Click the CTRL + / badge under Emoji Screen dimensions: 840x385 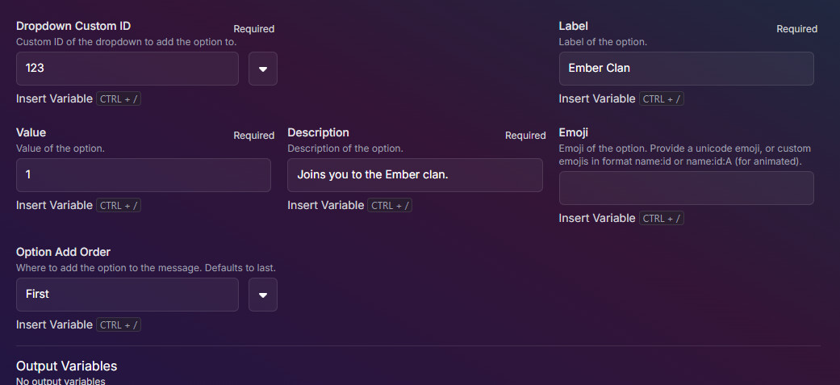662,218
